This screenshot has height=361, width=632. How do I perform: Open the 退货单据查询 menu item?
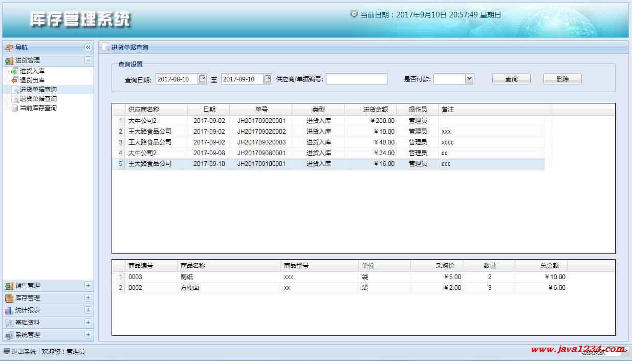pos(38,99)
